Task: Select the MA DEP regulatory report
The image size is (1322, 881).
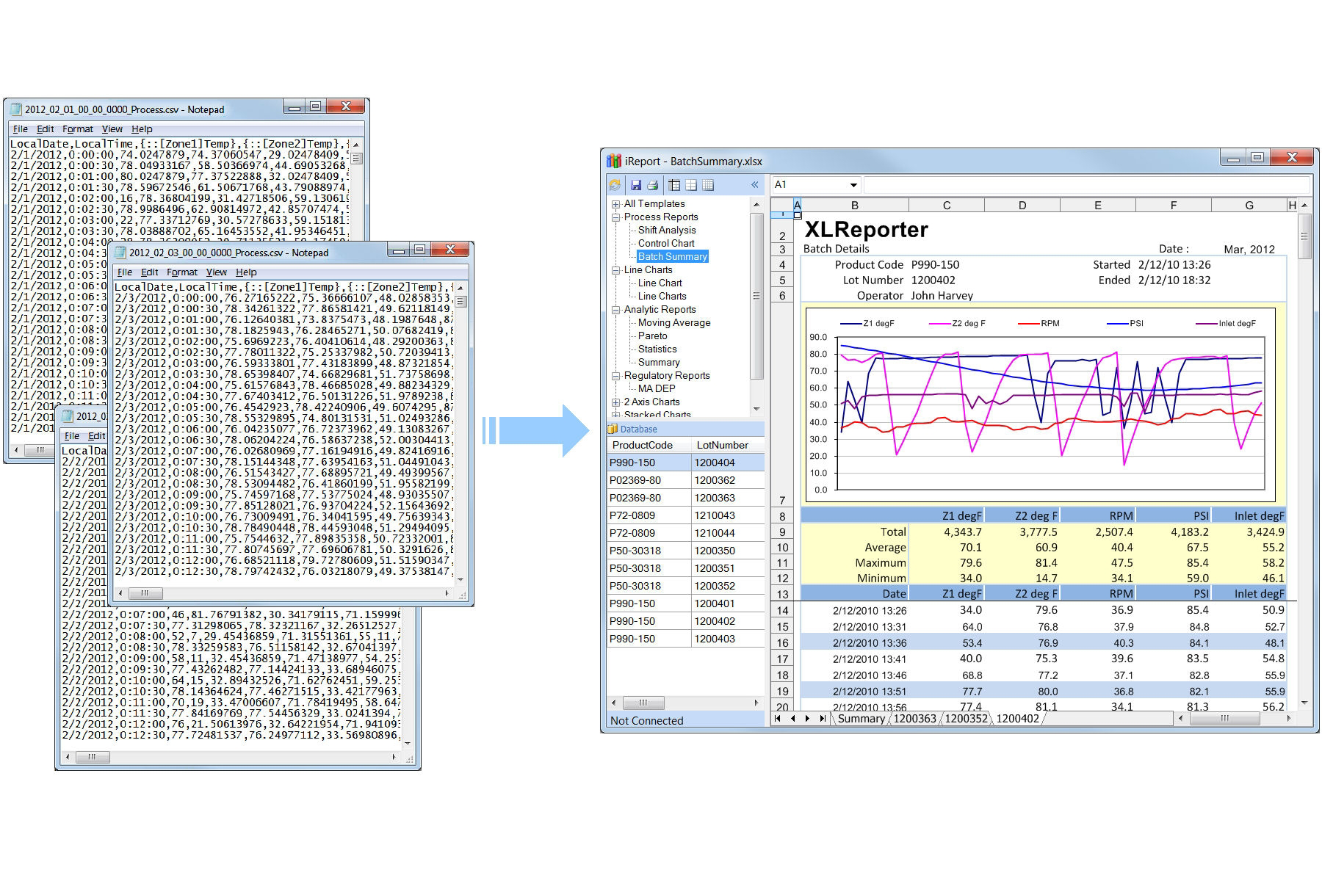Action: [656, 388]
